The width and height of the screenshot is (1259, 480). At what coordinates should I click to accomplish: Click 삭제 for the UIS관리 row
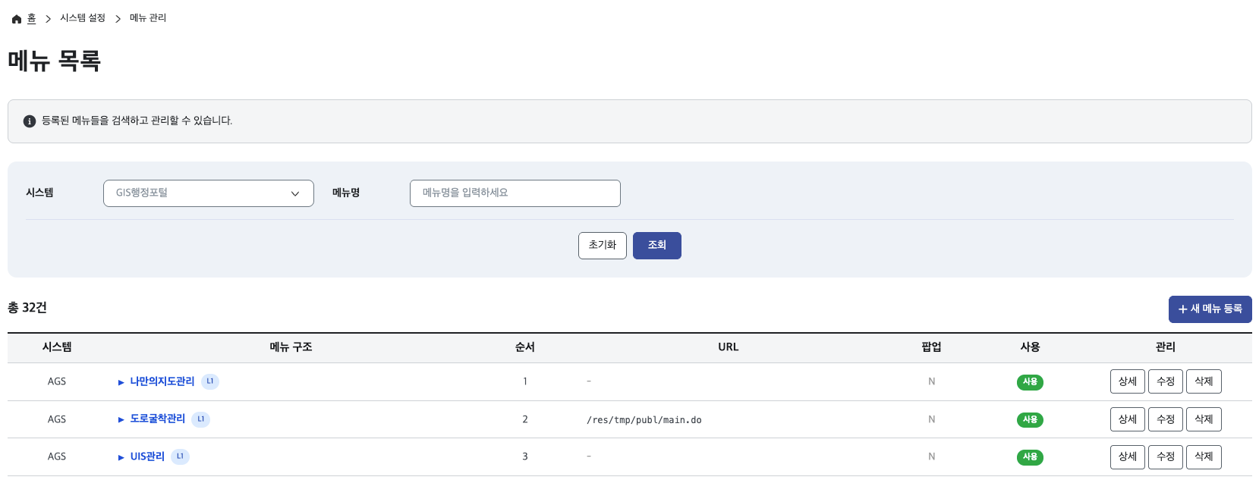(1204, 456)
